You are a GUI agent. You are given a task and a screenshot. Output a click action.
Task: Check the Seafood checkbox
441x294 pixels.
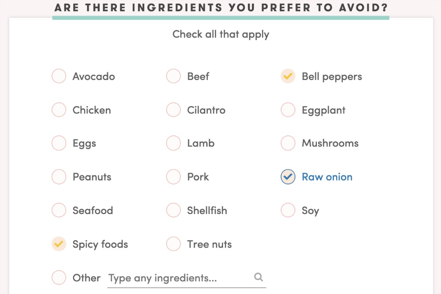[x=59, y=210]
